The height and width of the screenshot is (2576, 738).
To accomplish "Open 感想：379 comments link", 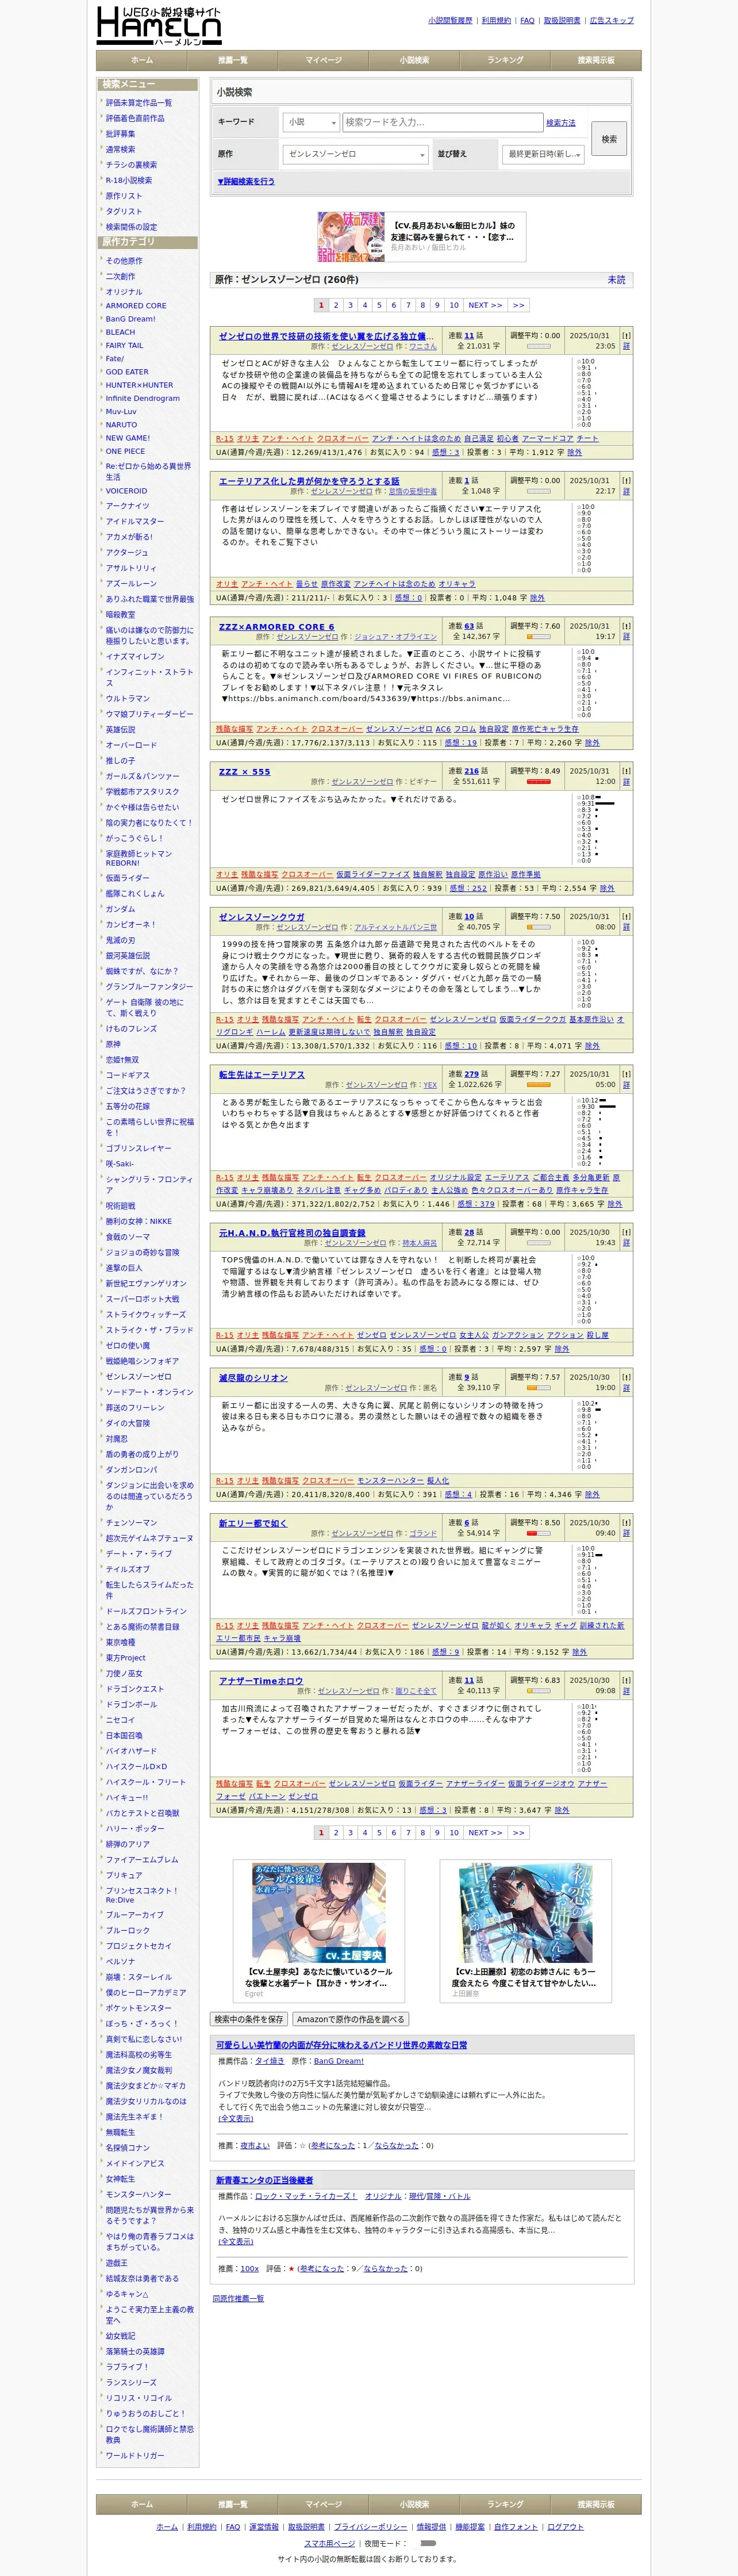I will [x=476, y=1204].
